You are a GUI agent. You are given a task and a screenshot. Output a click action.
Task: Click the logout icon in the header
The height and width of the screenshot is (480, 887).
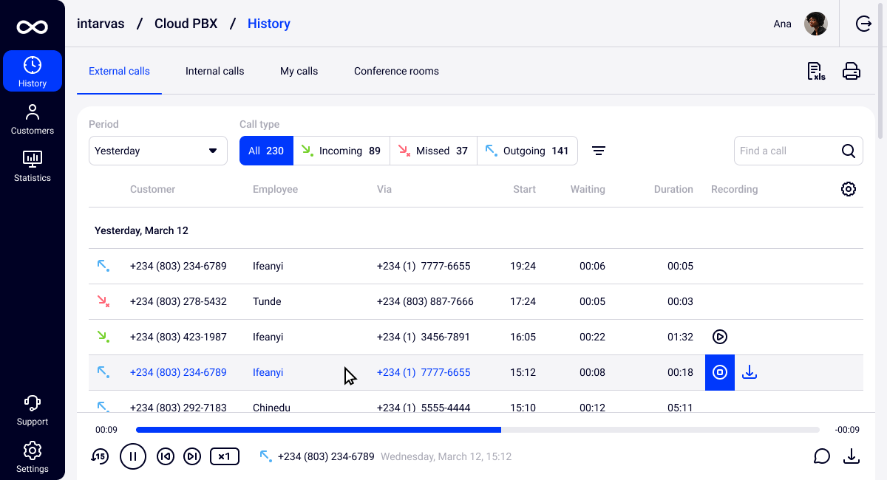click(x=863, y=24)
